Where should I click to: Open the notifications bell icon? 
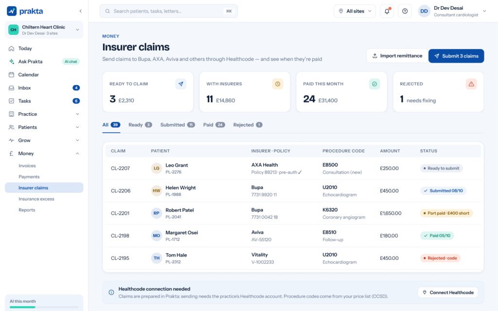click(x=387, y=11)
